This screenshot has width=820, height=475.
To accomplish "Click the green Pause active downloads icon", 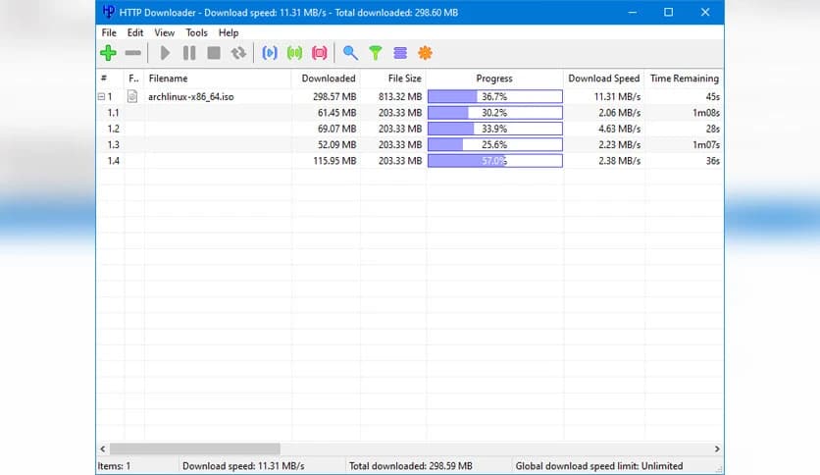I will click(x=294, y=53).
